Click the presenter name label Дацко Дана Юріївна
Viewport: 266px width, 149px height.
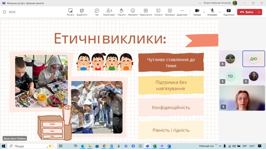[15, 138]
